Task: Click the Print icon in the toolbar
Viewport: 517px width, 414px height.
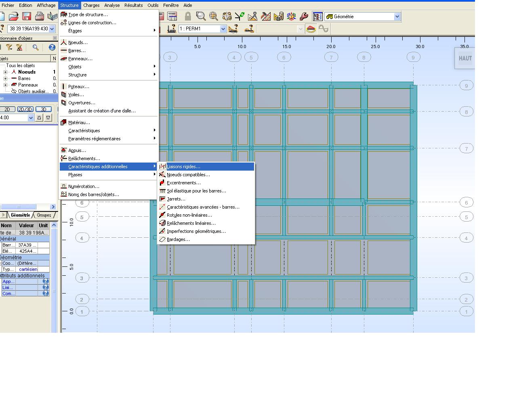Action: (x=39, y=16)
